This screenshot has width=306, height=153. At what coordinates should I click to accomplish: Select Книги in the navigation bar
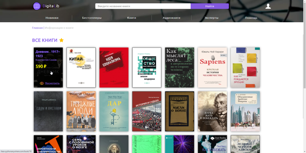(x=132, y=18)
